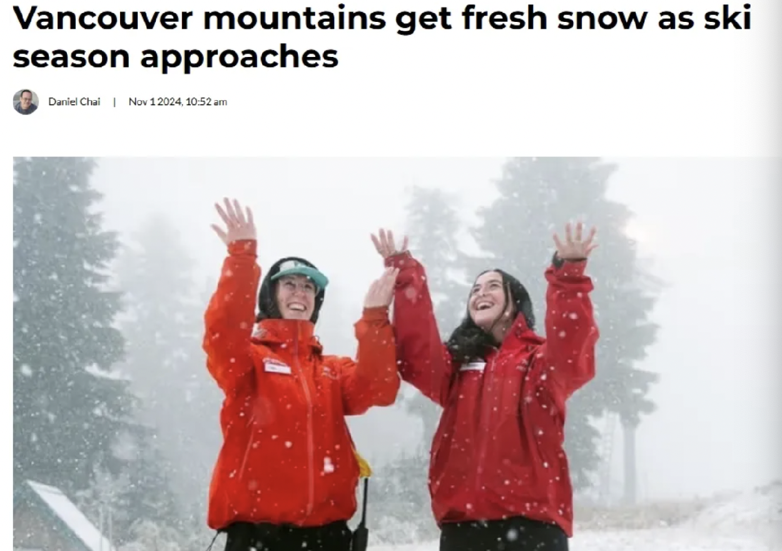This screenshot has height=551, width=782.
Task: Click the teal cap in the photo
Action: (x=299, y=273)
